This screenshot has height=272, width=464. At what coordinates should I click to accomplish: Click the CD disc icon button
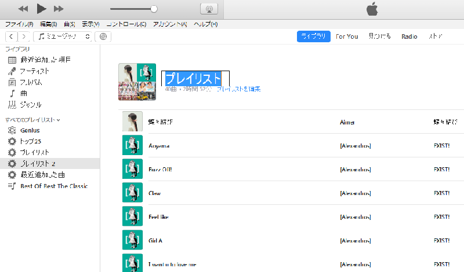coord(103,36)
